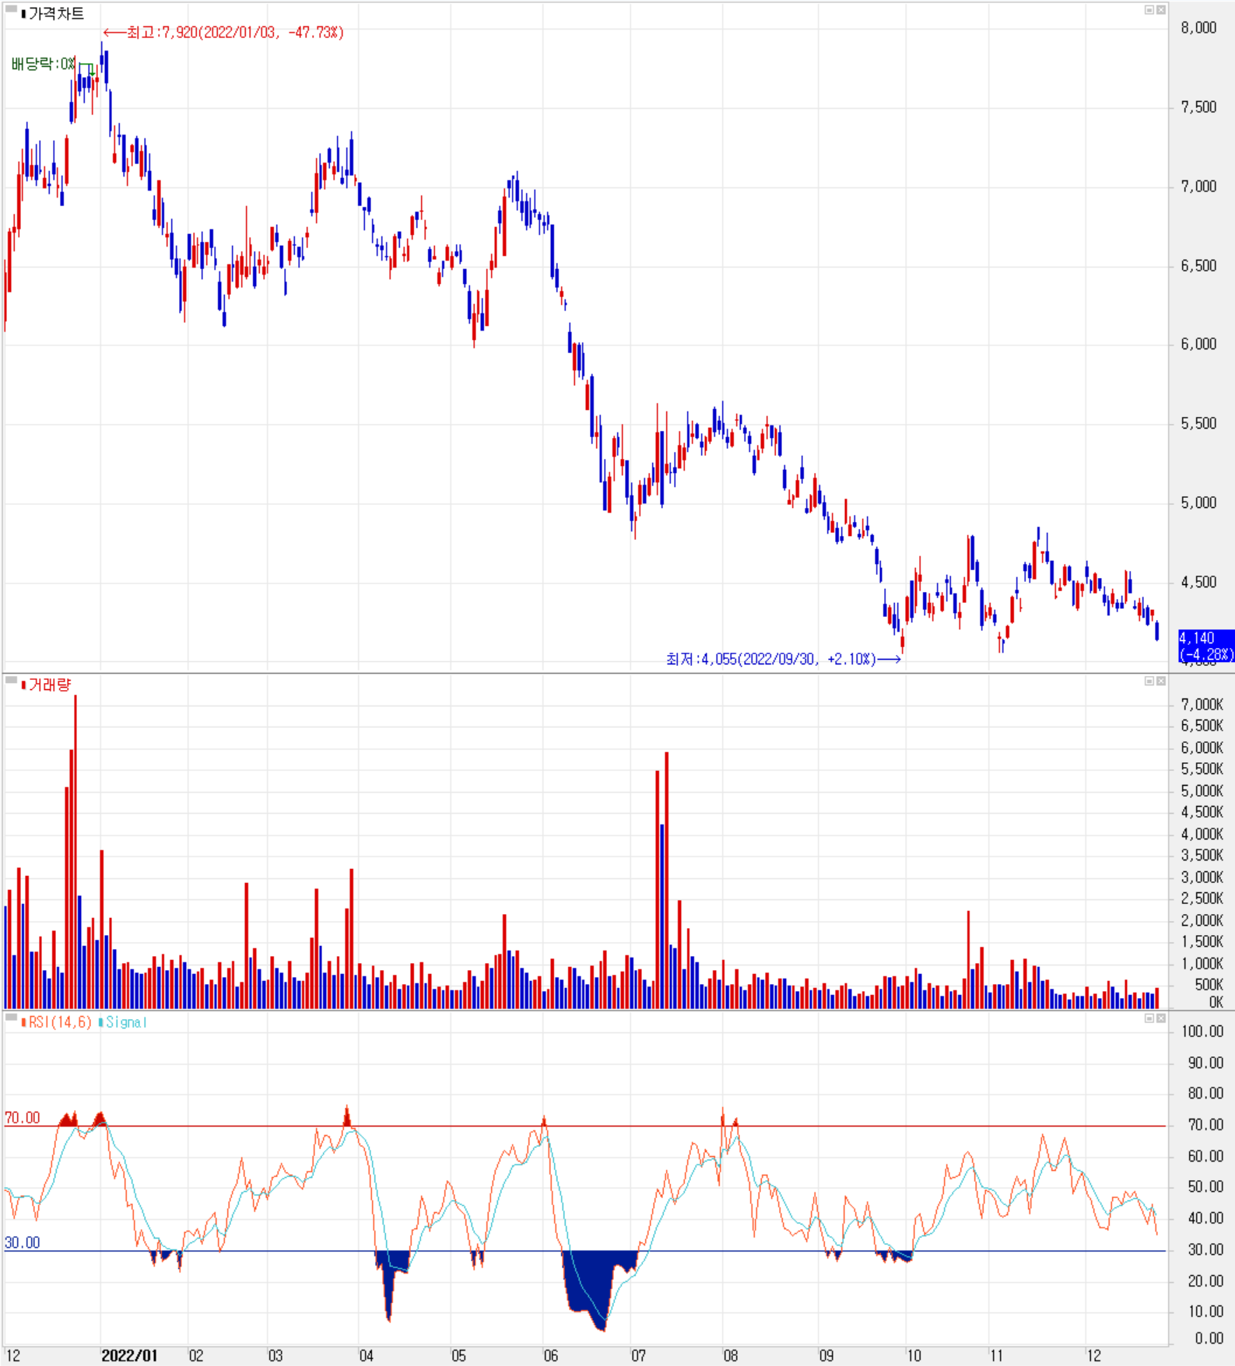Maximize the 거래량 volume panel

pyautogui.click(x=1149, y=681)
